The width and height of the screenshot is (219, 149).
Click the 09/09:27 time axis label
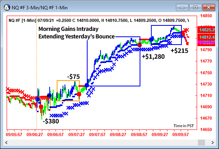pos(160,135)
